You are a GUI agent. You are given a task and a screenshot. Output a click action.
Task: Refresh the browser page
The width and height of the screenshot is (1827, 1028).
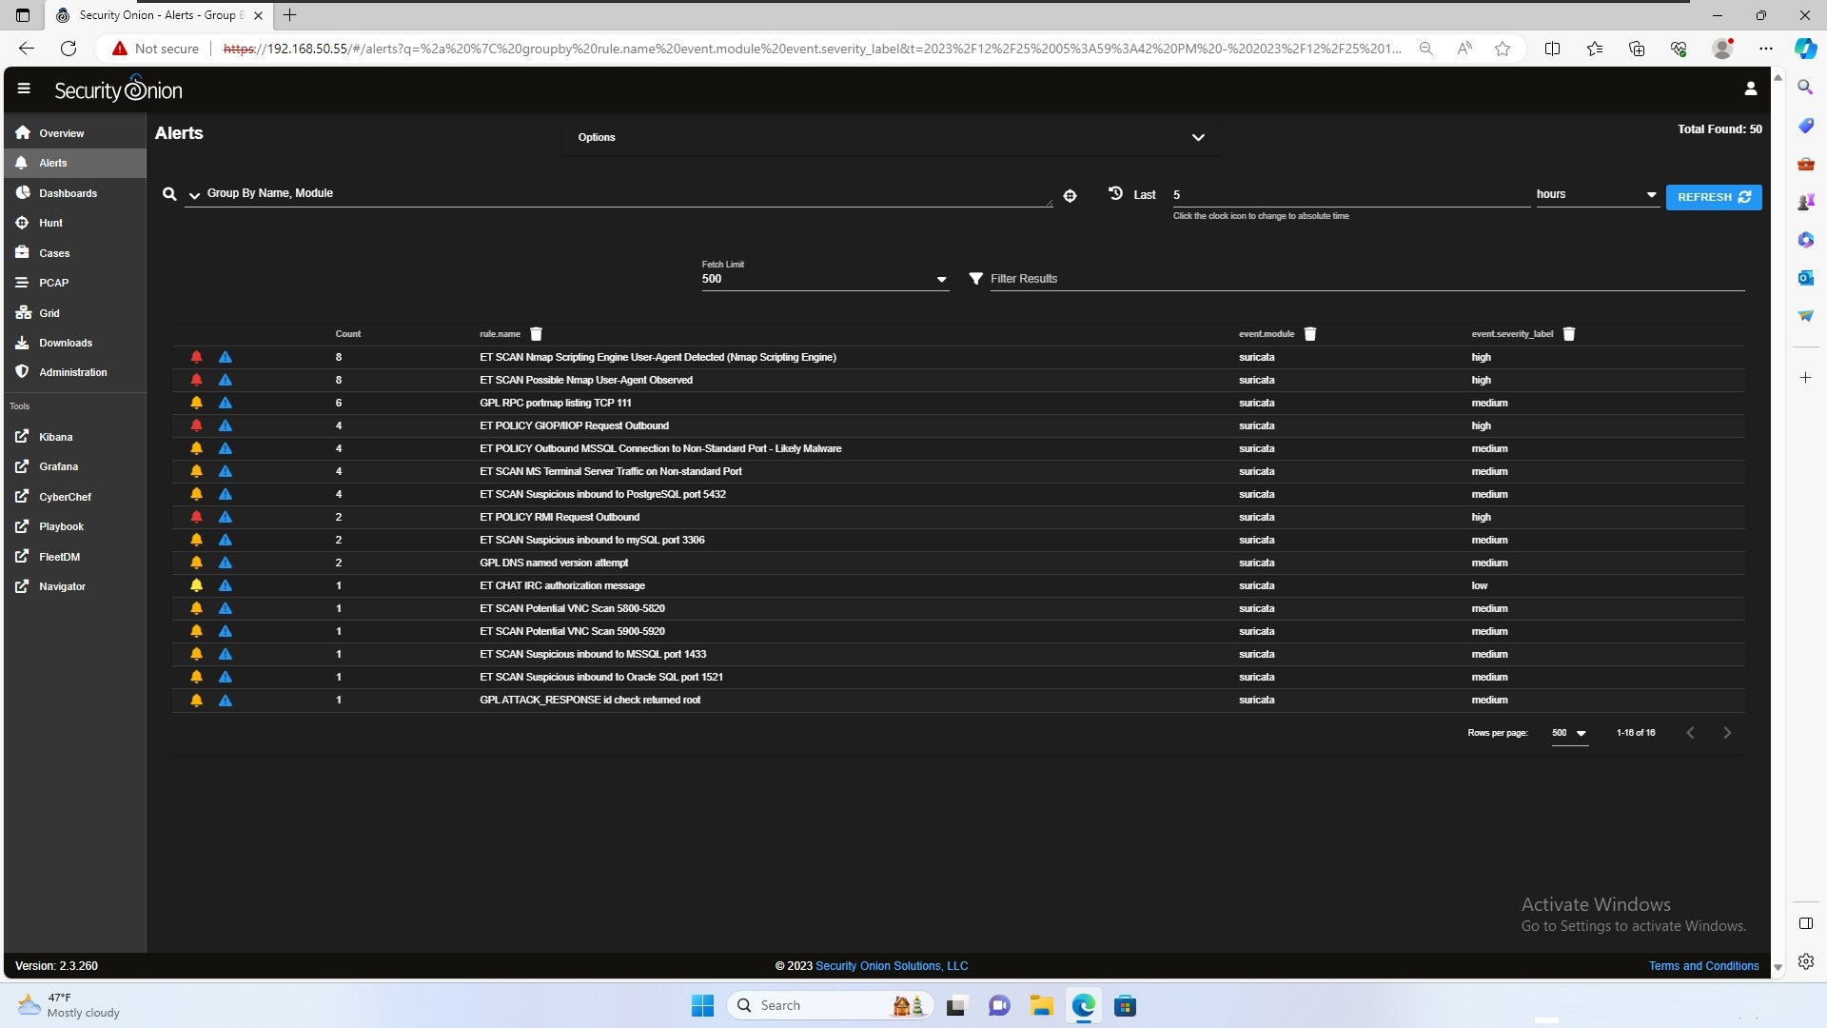click(x=69, y=49)
